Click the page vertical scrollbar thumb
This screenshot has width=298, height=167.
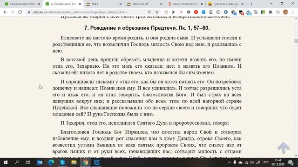point(296,41)
